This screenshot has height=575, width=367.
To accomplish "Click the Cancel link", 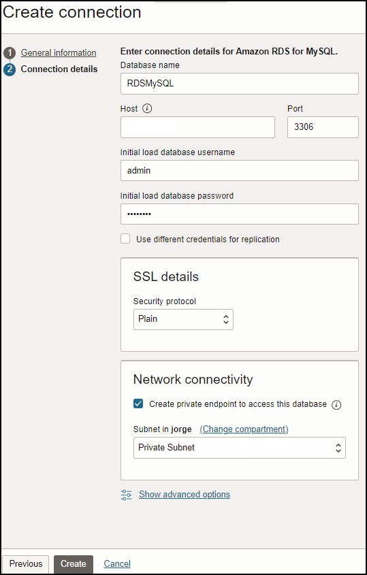I will pyautogui.click(x=117, y=563).
